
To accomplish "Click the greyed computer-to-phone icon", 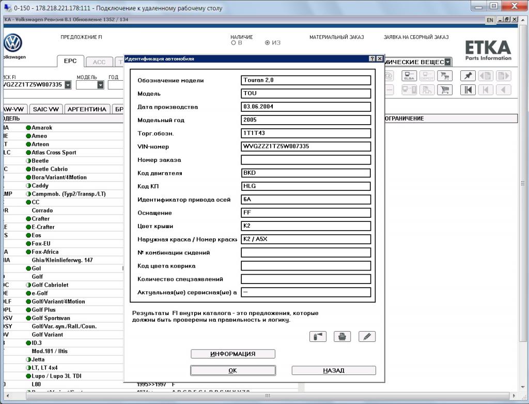I will tap(409, 90).
